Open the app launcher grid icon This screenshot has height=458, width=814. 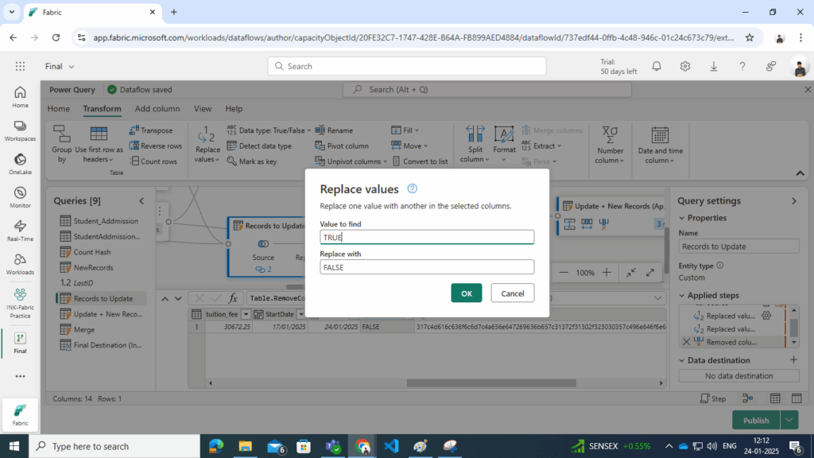[20, 67]
